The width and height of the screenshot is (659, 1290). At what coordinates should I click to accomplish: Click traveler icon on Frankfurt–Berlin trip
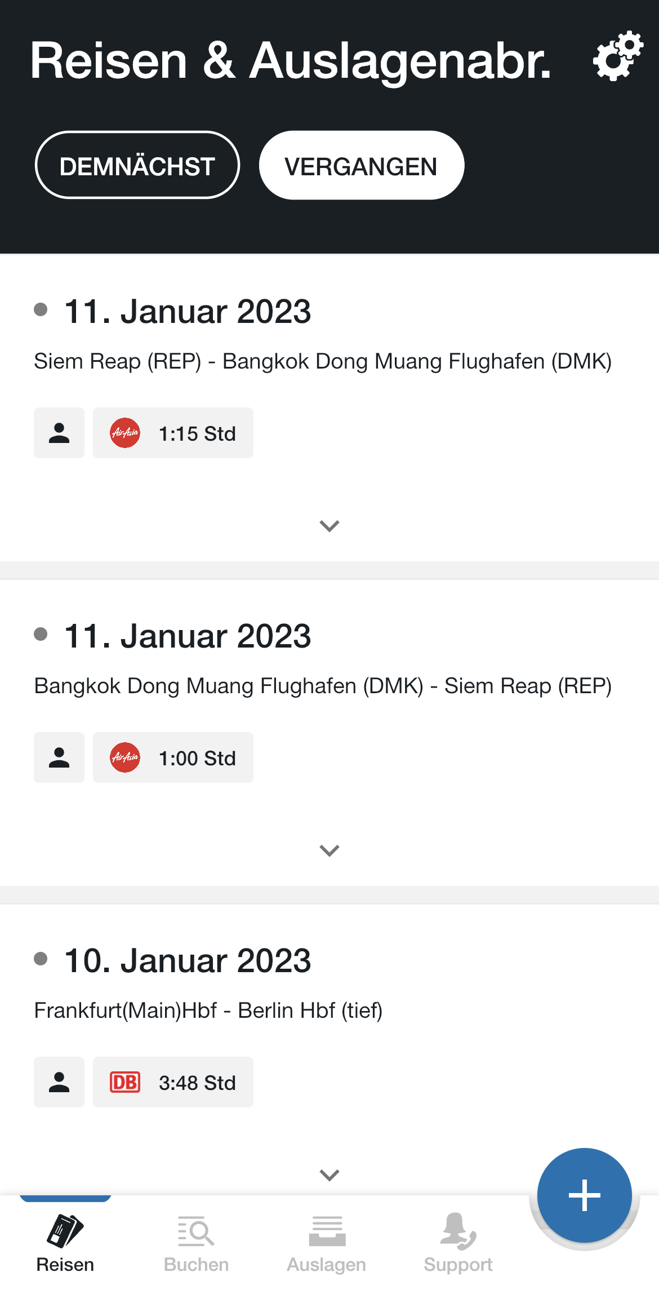pos(59,1082)
